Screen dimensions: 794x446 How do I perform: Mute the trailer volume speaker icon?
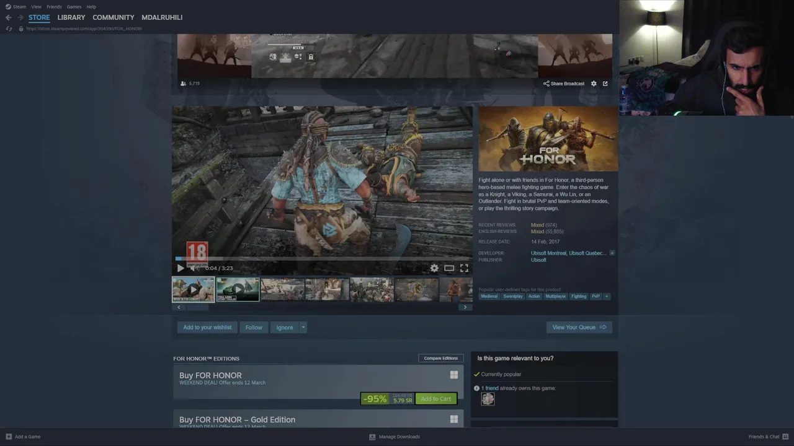(x=194, y=268)
